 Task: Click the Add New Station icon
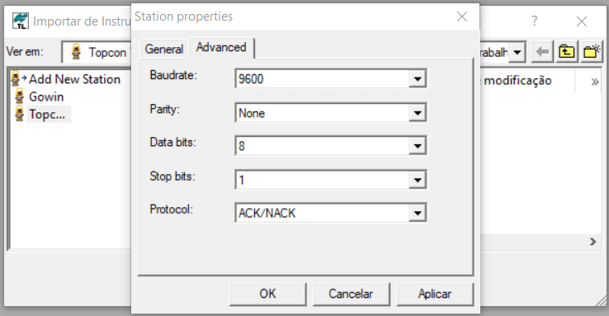pos(18,79)
